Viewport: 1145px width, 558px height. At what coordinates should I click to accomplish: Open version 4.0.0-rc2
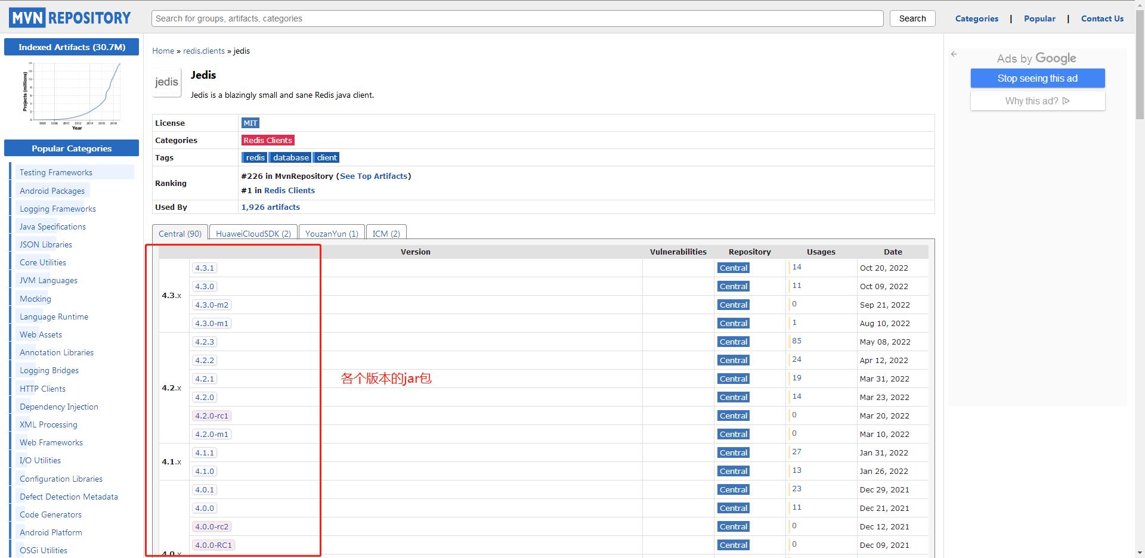(x=212, y=526)
